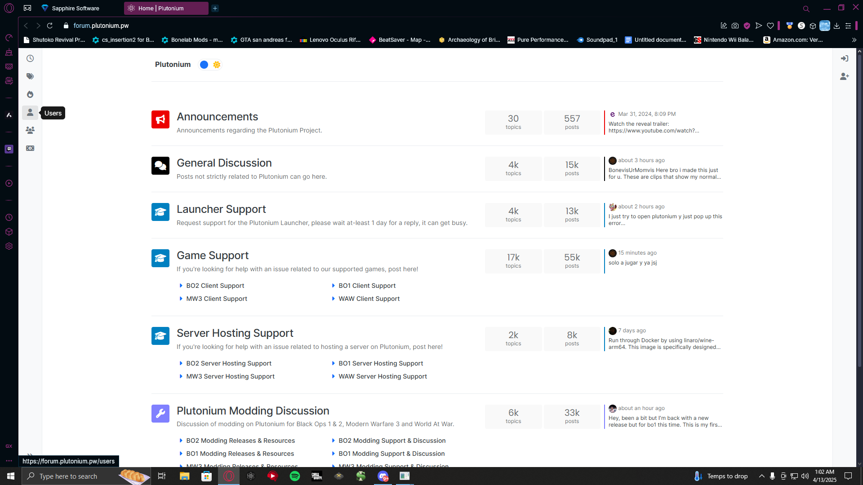Show hidden system tray icons arrow
The width and height of the screenshot is (863, 485).
pyautogui.click(x=761, y=476)
